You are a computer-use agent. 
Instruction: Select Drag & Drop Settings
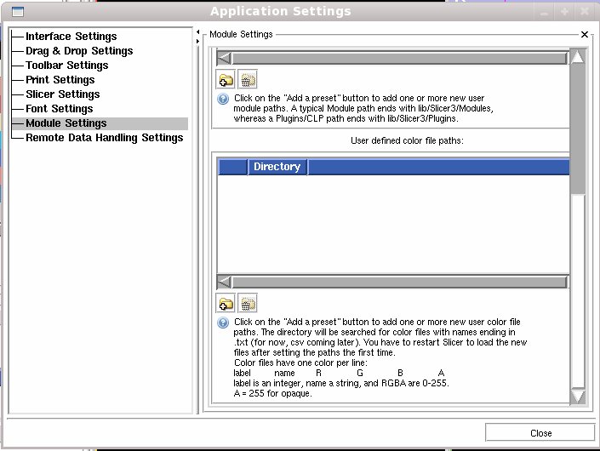click(x=79, y=51)
